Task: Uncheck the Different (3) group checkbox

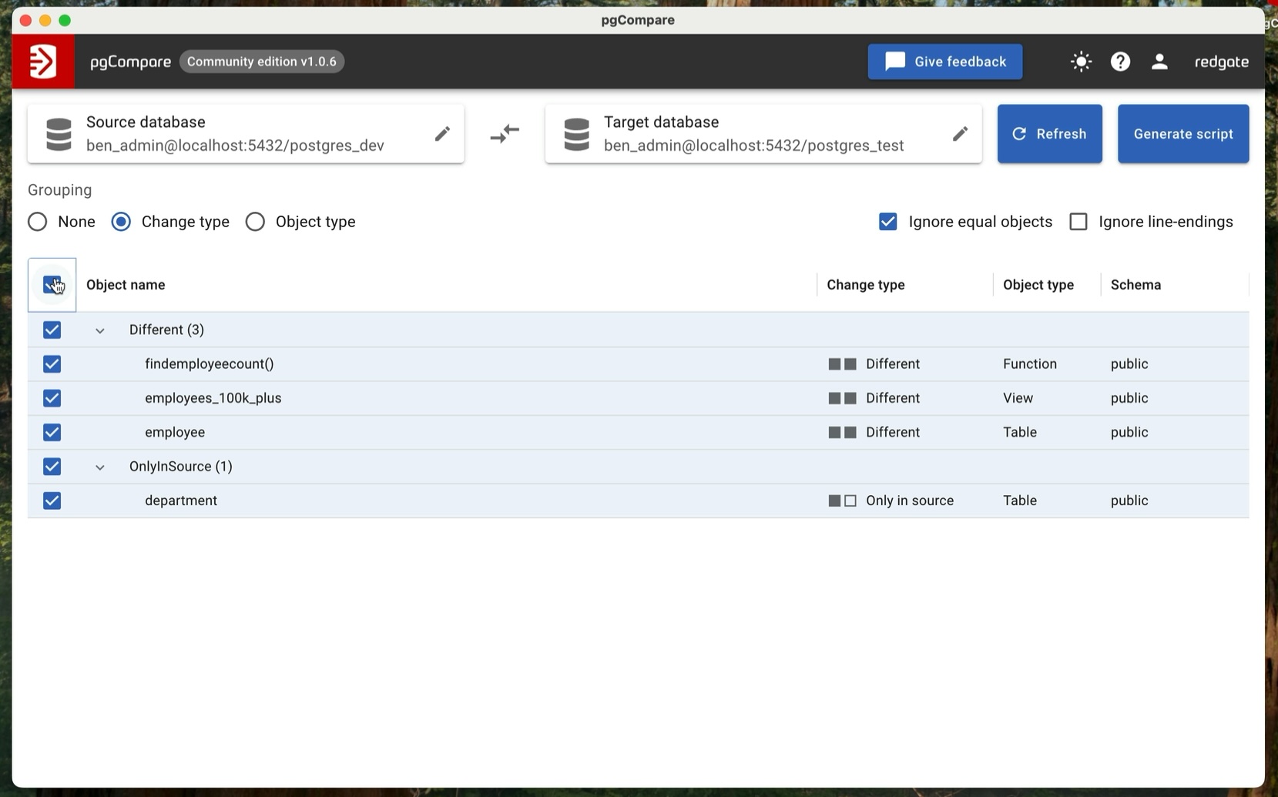Action: click(x=52, y=330)
